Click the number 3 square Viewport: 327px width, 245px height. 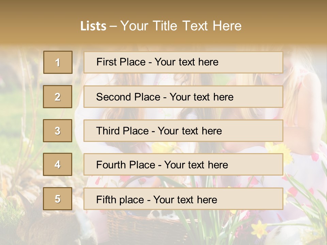tap(58, 131)
